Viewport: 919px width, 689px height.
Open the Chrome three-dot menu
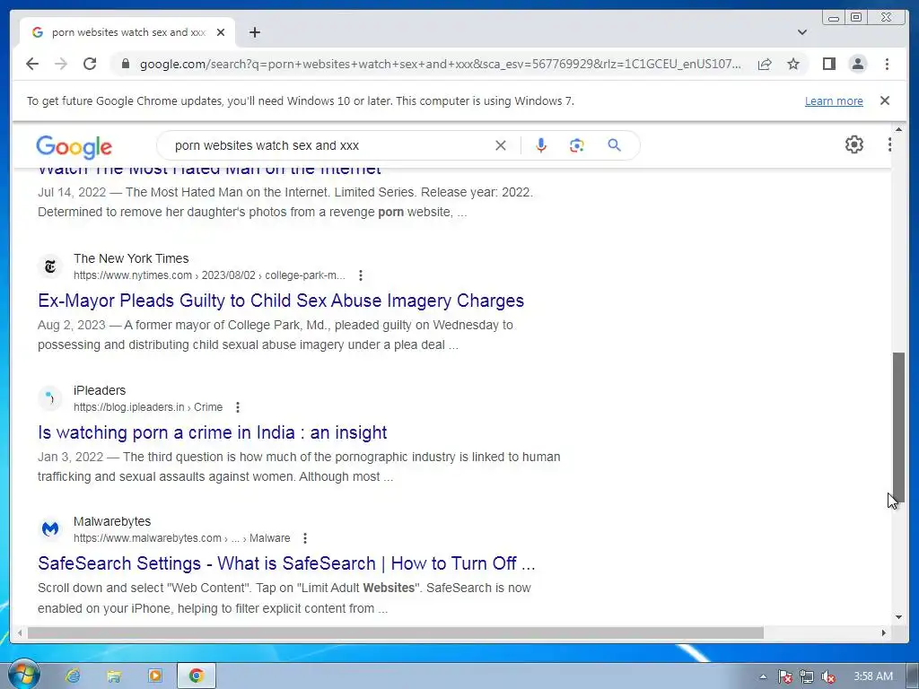pos(887,64)
